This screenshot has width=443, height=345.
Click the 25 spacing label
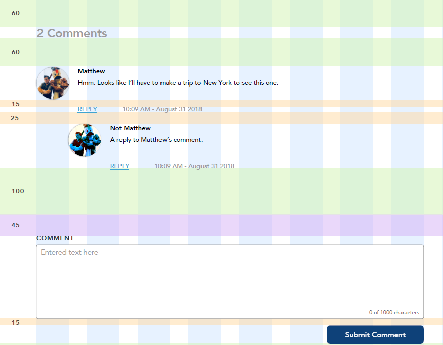pyautogui.click(x=16, y=118)
